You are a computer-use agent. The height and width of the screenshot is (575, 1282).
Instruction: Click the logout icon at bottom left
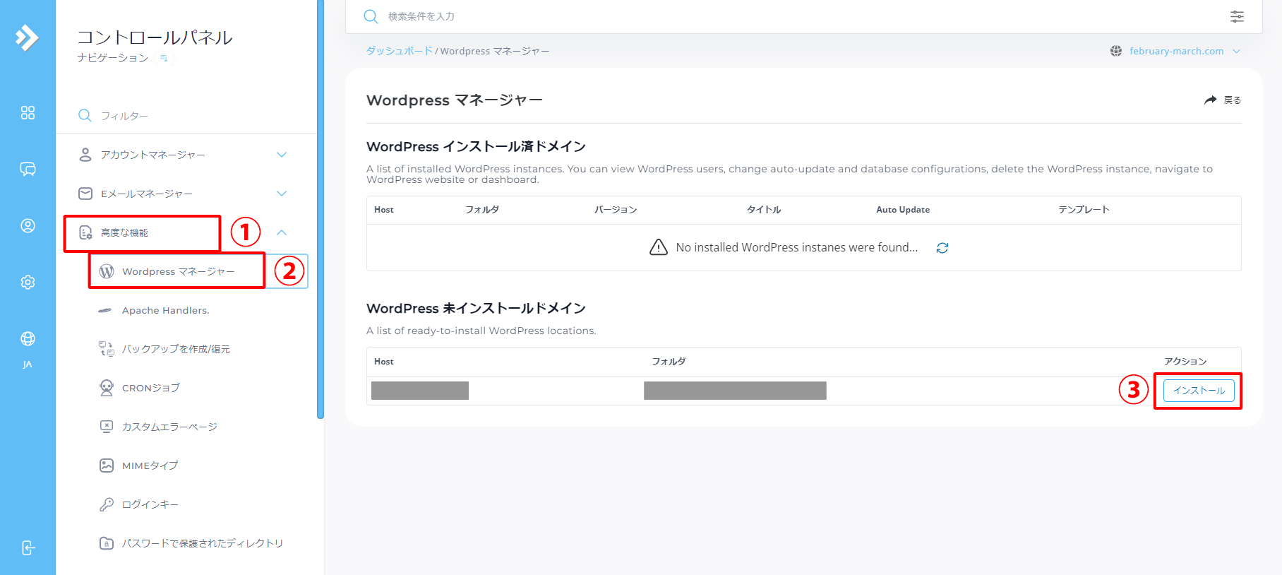click(28, 548)
